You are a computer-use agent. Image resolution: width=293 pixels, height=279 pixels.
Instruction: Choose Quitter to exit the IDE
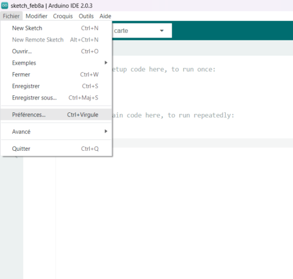(x=56, y=149)
